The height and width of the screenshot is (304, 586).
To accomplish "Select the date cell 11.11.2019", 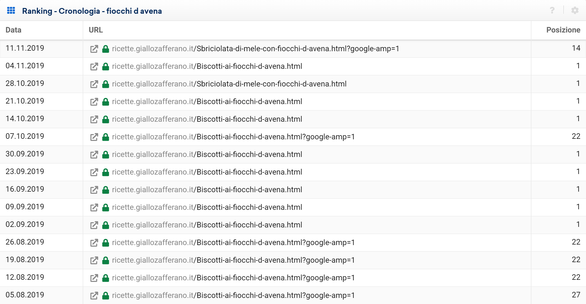I will tap(25, 48).
